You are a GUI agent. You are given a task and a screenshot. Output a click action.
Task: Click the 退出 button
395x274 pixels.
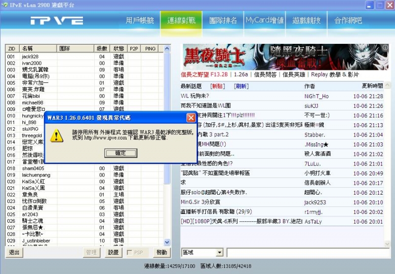point(14,252)
